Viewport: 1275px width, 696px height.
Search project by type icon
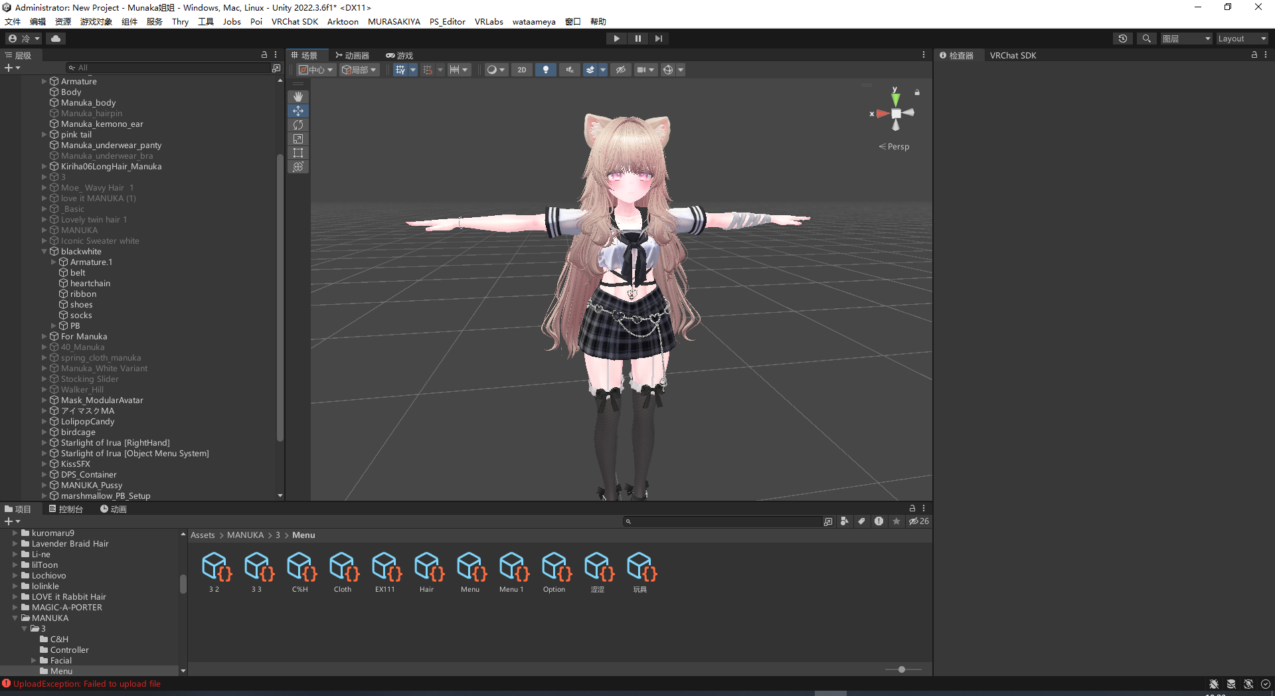coord(844,521)
